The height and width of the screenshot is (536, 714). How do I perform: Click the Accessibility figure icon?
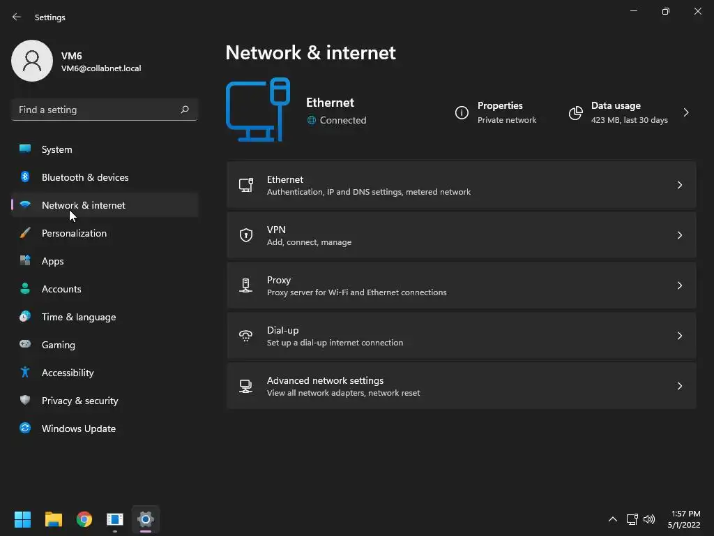[x=25, y=373]
